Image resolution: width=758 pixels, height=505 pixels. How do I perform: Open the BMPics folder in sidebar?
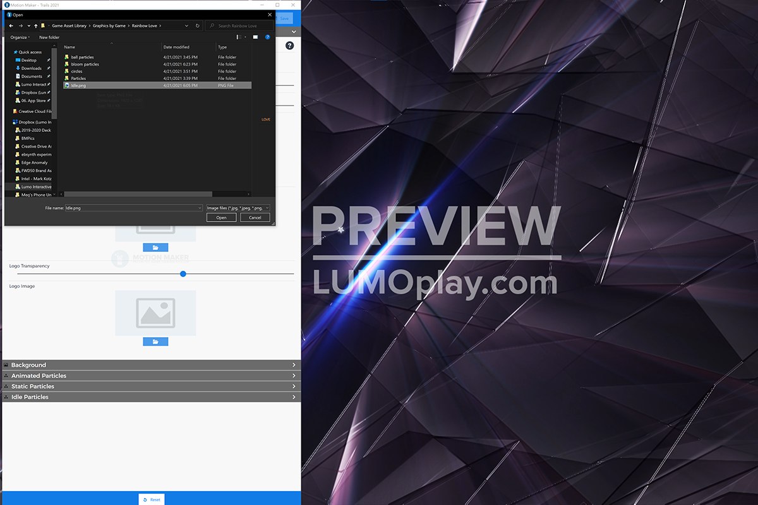coord(28,138)
